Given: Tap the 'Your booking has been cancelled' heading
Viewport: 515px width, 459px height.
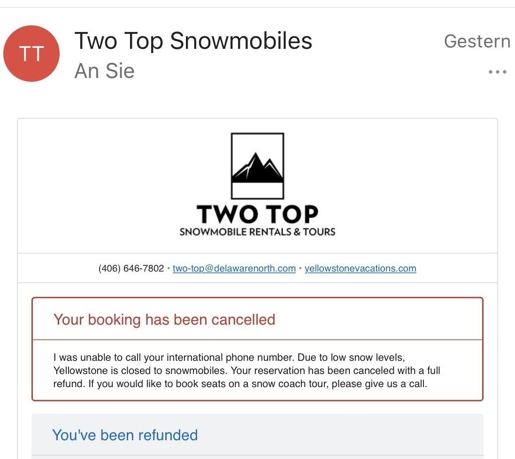Looking at the screenshot, I should 164,319.
